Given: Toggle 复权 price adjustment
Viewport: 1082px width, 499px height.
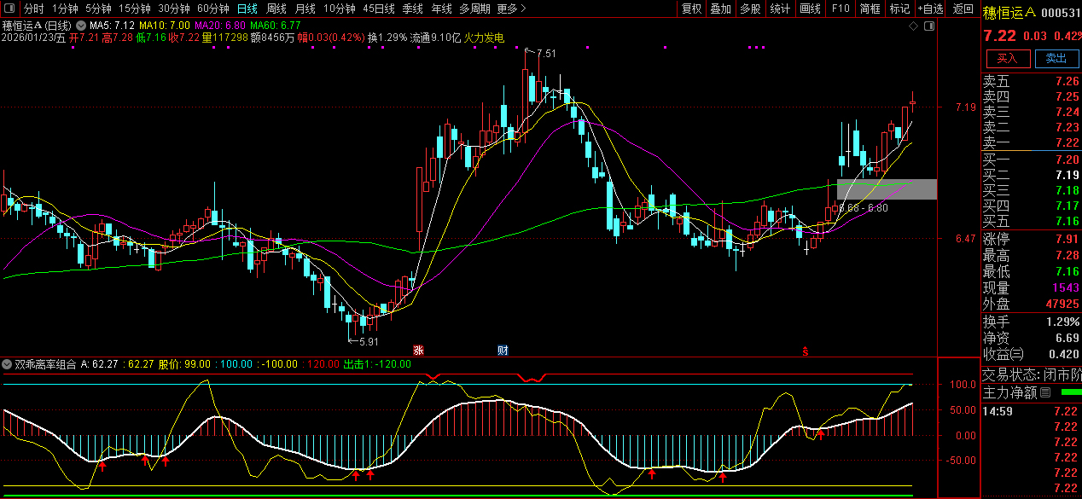Looking at the screenshot, I should coord(691,9).
